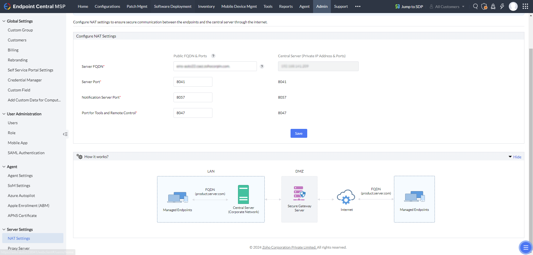Open Agent Settings page
The image size is (533, 255).
(20, 176)
